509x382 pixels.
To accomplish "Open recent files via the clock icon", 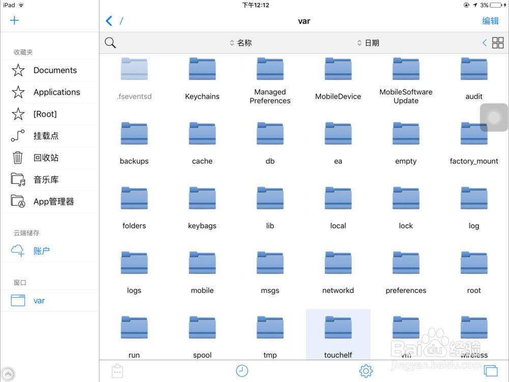I will click(242, 371).
